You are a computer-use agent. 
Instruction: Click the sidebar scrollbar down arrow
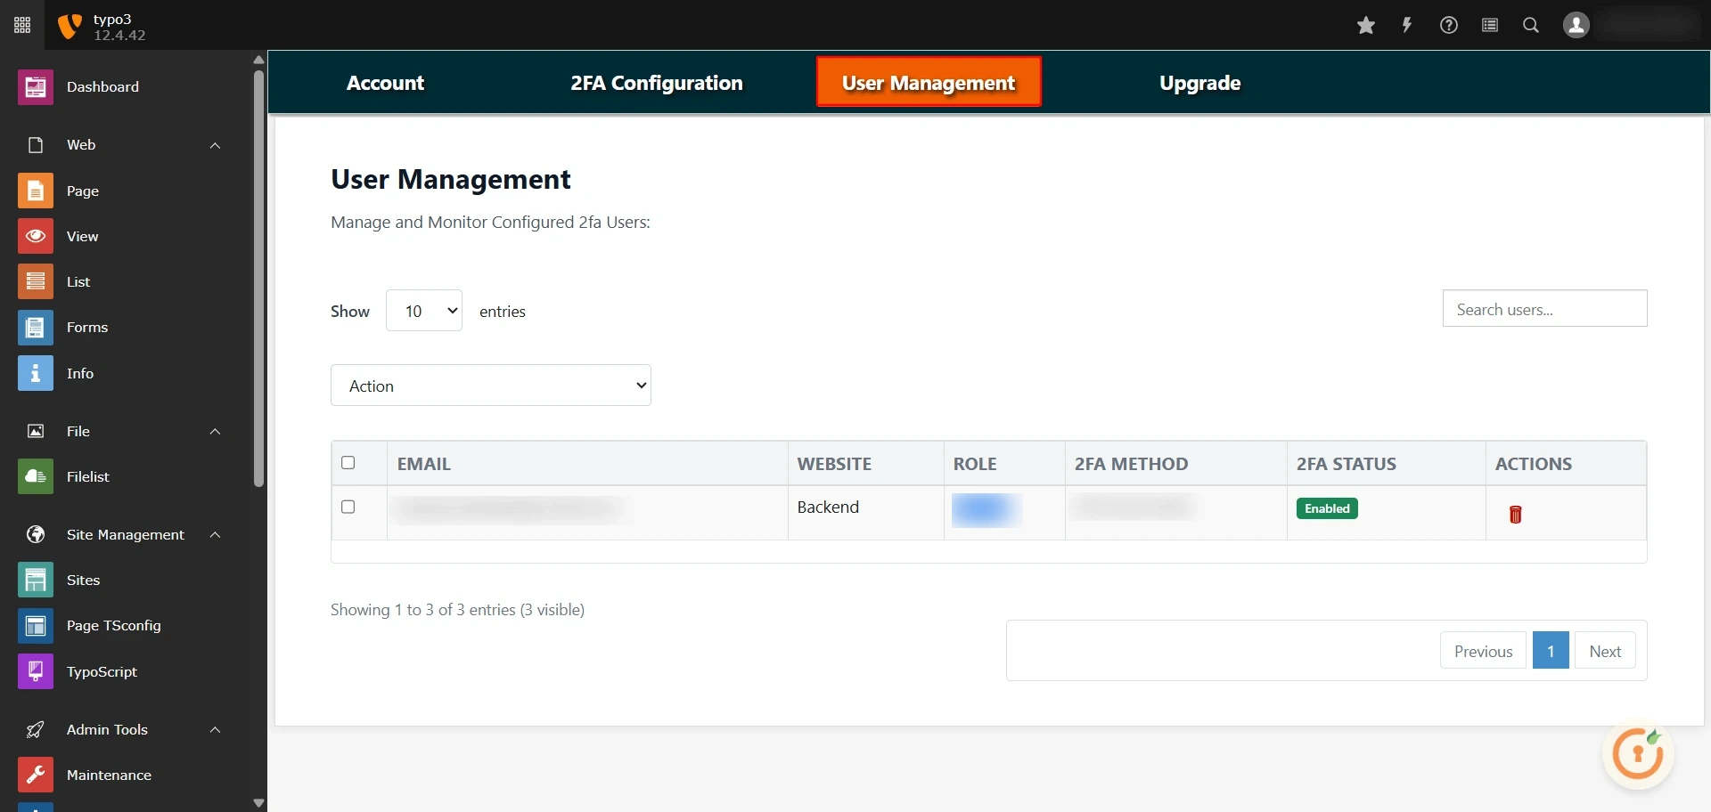258,802
